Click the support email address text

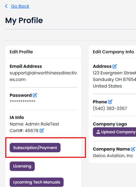(43, 76)
